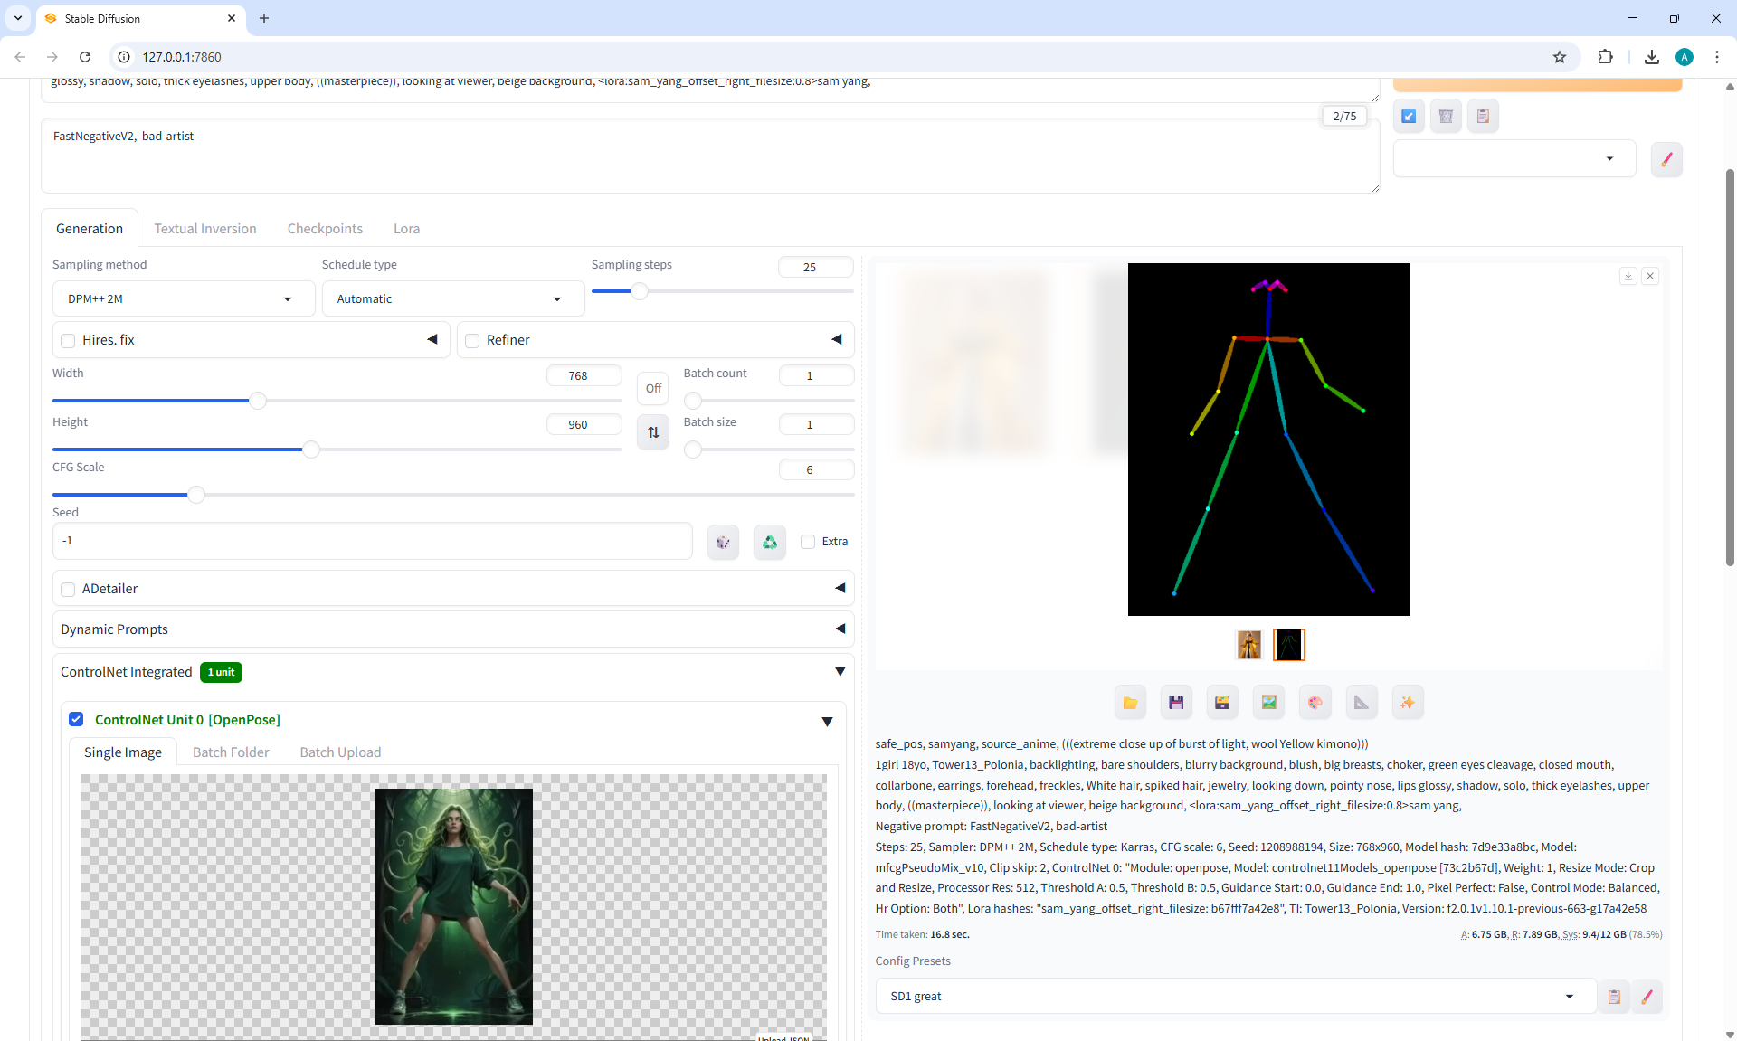
Task: Click the trash clear prompt icon
Action: 1446,116
